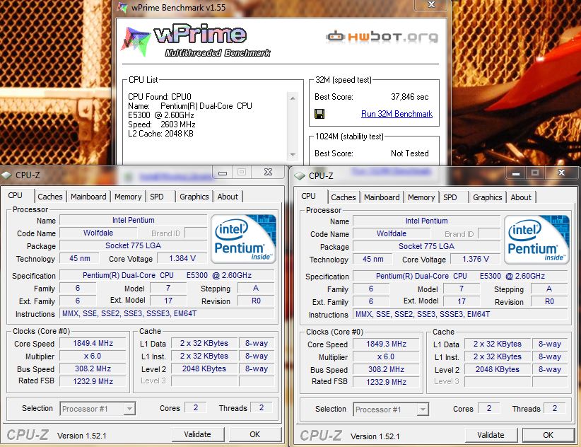Viewport: 581px width, 447px height.
Task: Click L2 Cache: 2048 KB line in wPrime
Action: click(x=160, y=134)
